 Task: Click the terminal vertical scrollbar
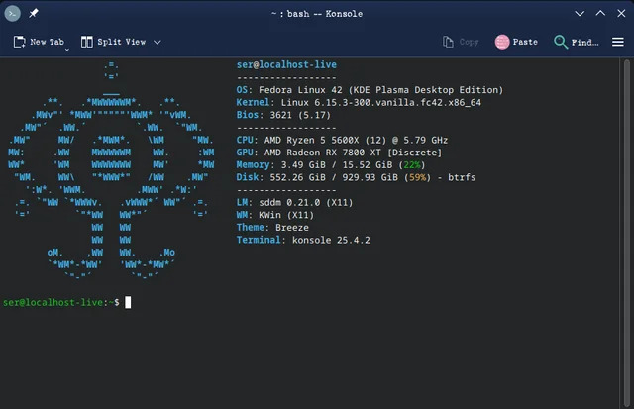(627, 233)
